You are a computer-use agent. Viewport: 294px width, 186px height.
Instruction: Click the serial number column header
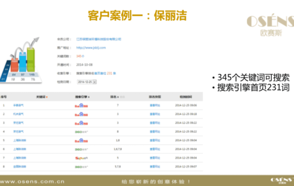4,97
